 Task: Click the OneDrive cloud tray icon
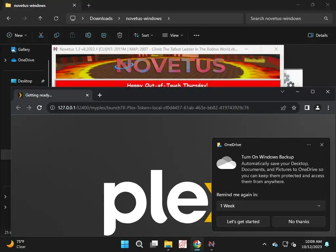click(x=275, y=244)
